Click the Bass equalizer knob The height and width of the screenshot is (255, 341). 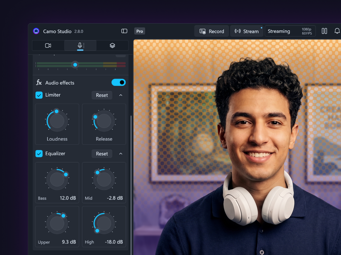point(57,179)
